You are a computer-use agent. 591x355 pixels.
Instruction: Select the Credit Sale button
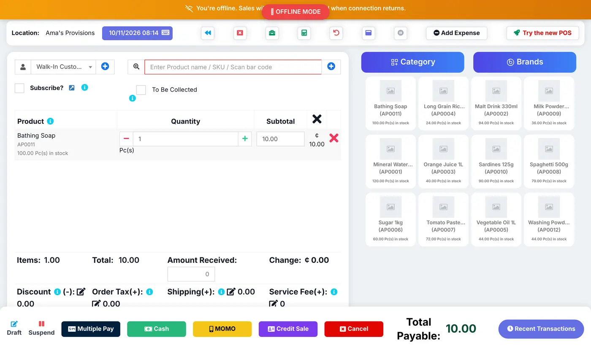pyautogui.click(x=288, y=329)
